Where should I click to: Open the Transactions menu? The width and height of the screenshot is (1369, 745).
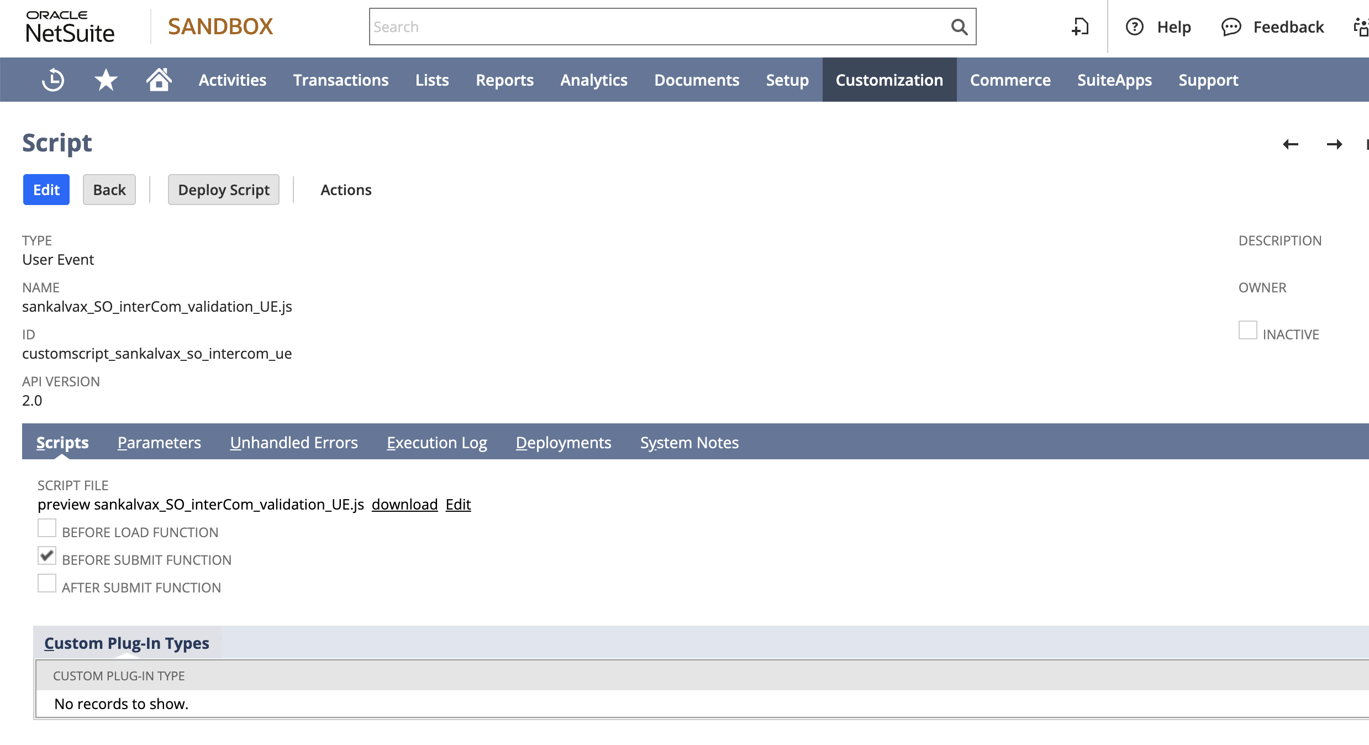pos(341,80)
